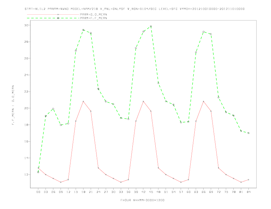
Task: Click y-axis tick label 14
Action: [x=26, y=158]
